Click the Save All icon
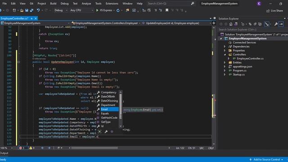288x162 pixels. (x=31, y=10)
